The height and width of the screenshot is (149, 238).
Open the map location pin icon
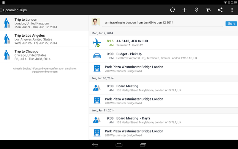(x=196, y=10)
